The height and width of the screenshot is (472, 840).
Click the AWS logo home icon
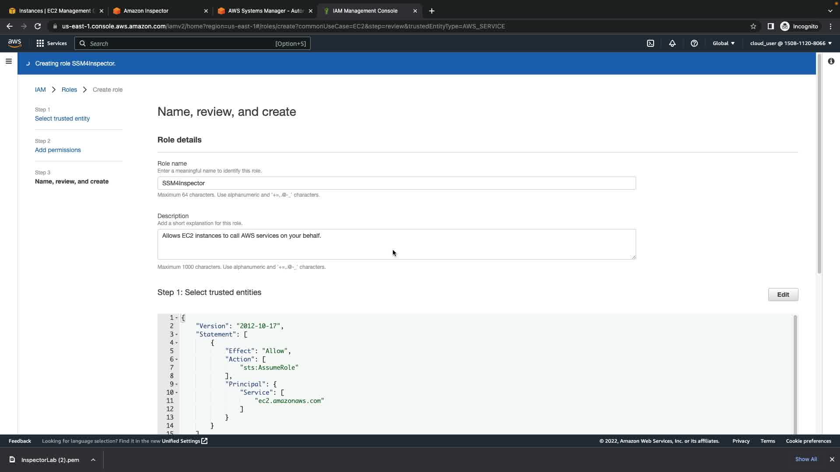14,43
